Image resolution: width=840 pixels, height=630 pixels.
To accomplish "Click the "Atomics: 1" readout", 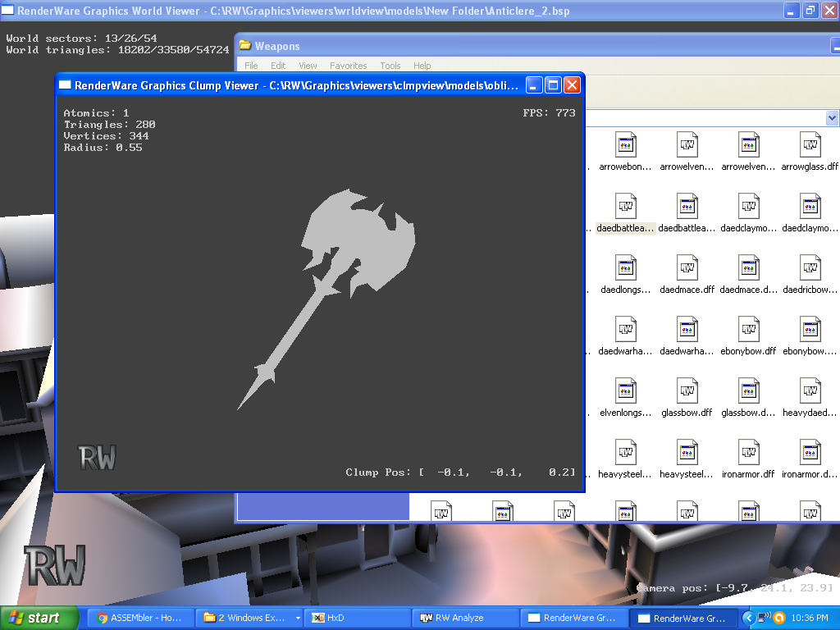I will (x=97, y=113).
